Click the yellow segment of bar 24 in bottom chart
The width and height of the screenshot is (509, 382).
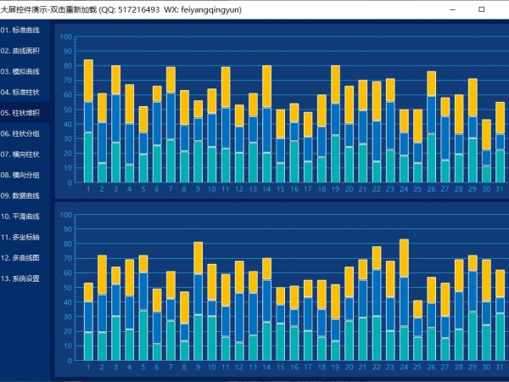pos(404,258)
